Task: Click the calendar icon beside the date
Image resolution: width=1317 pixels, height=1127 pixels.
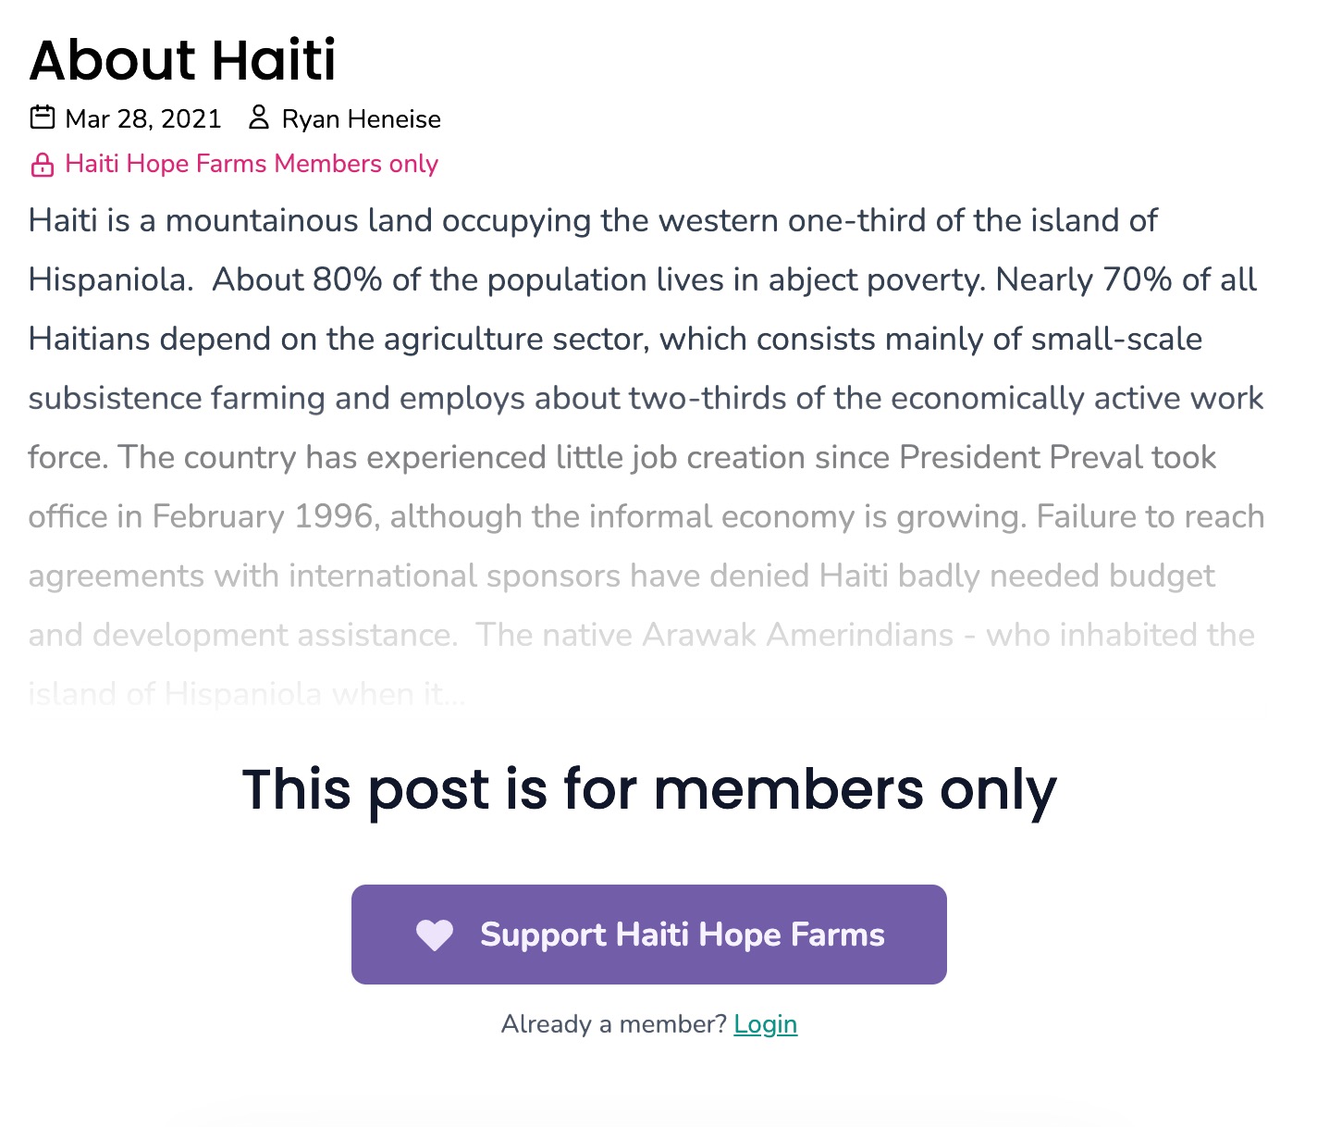Action: (43, 118)
